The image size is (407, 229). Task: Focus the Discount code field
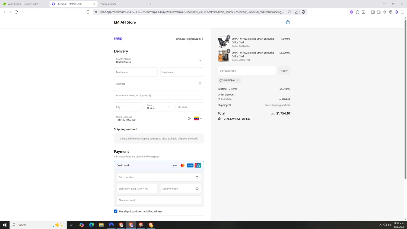click(247, 71)
